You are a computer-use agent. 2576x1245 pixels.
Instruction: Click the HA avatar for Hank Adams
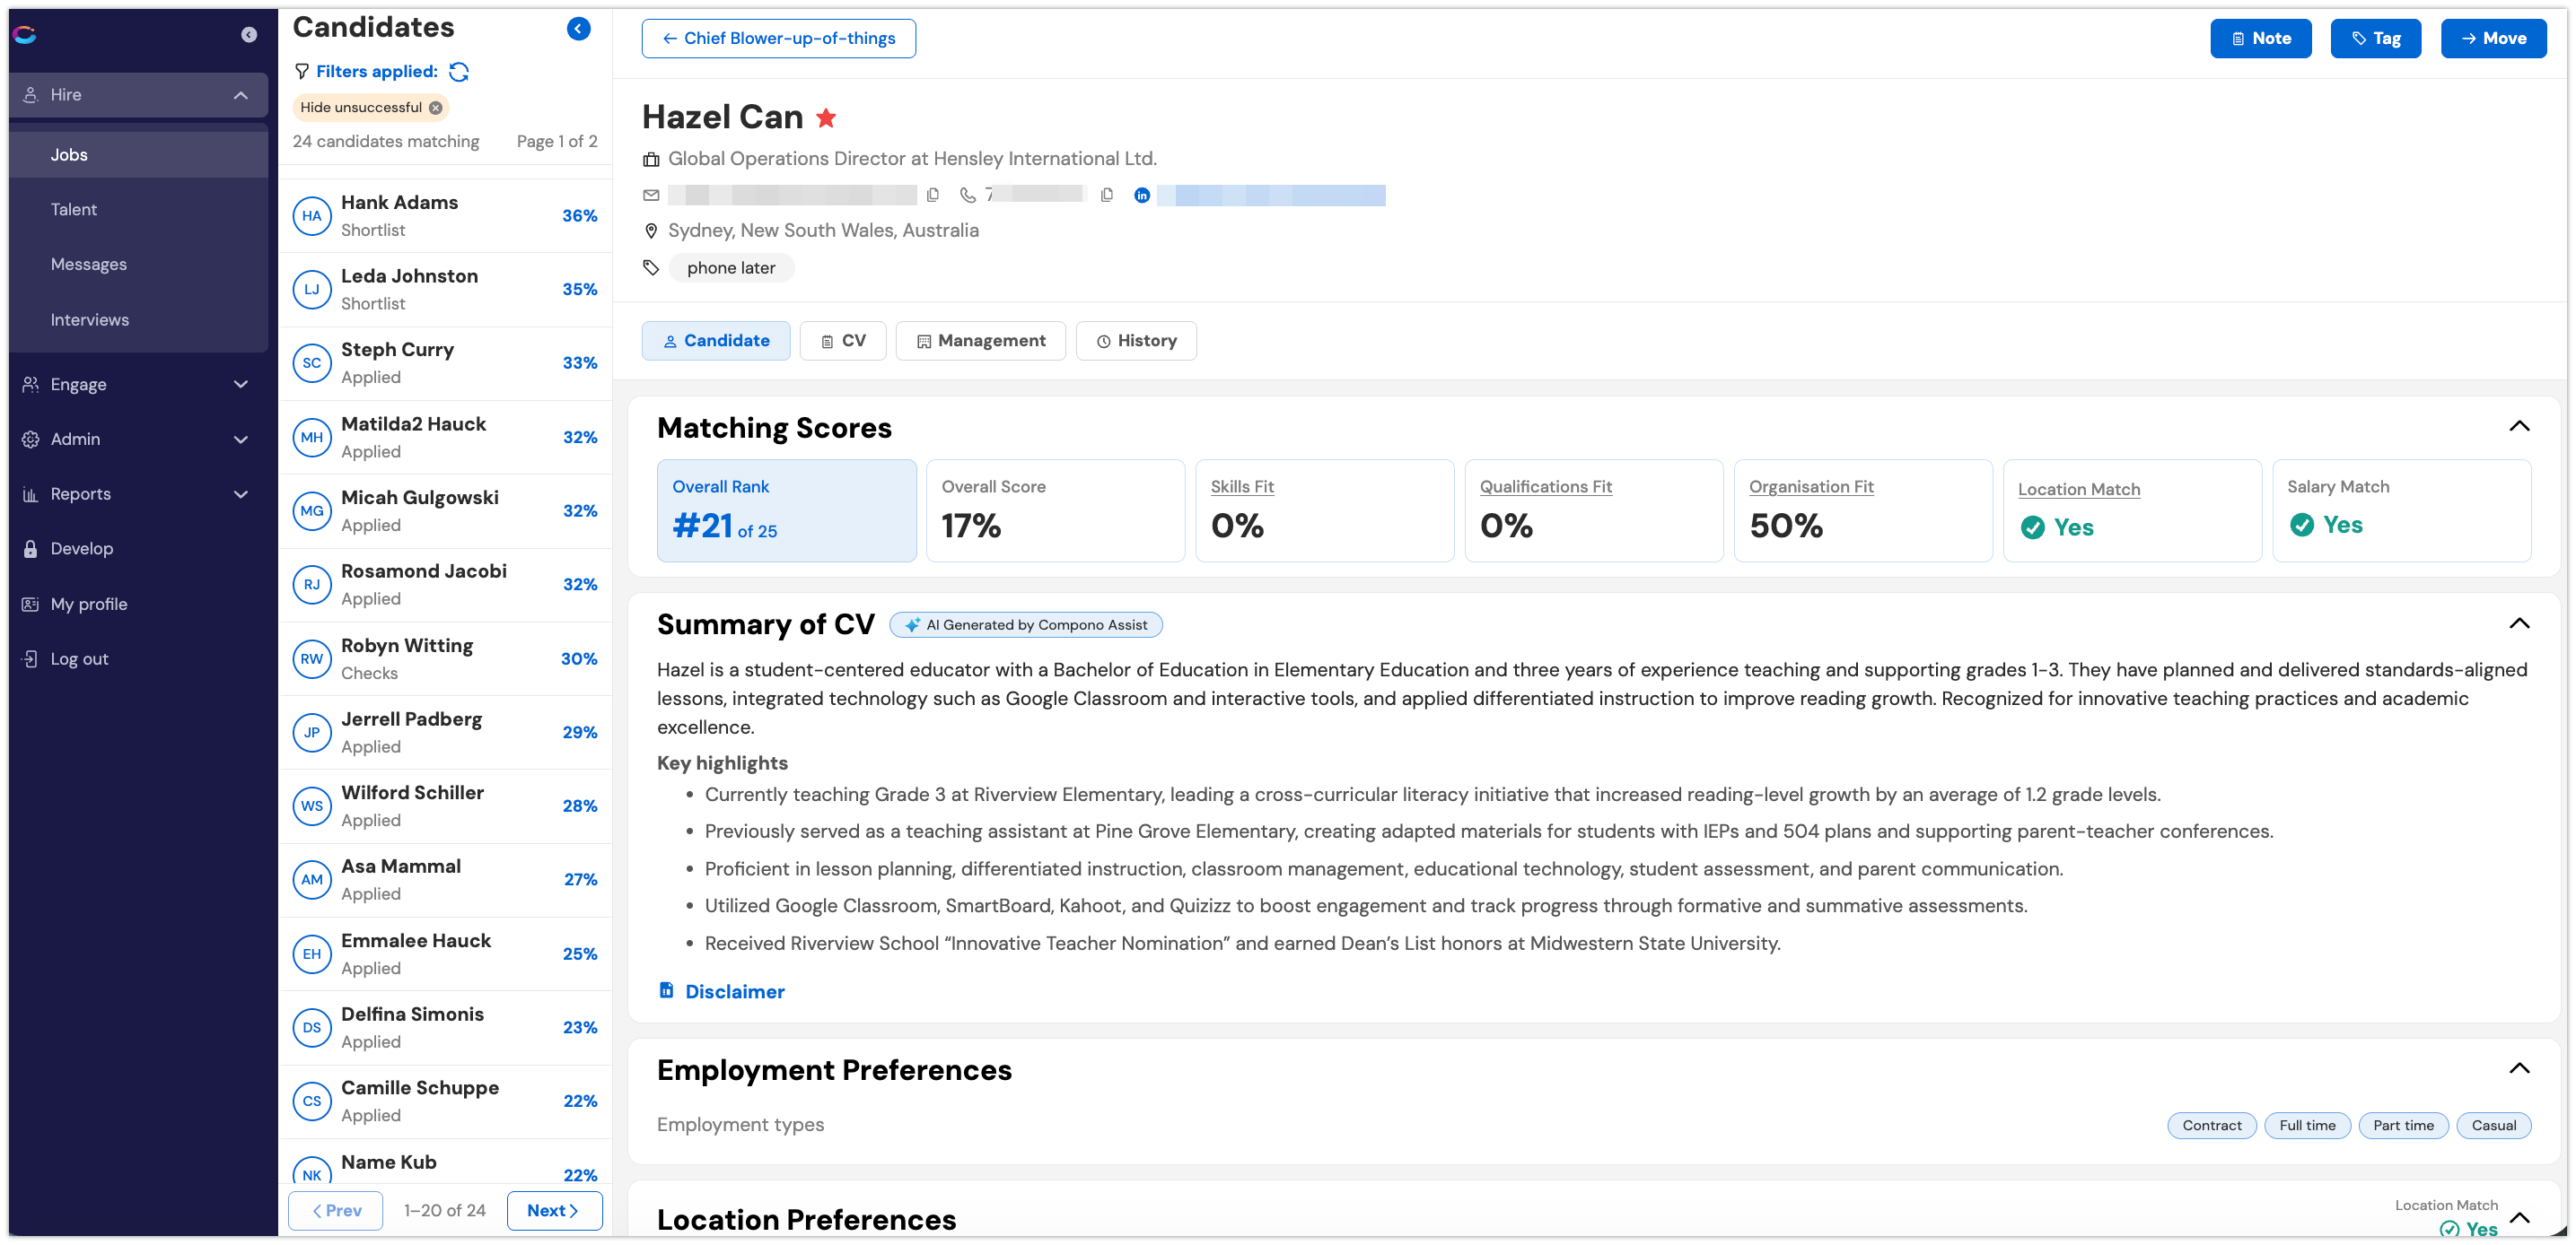[312, 216]
